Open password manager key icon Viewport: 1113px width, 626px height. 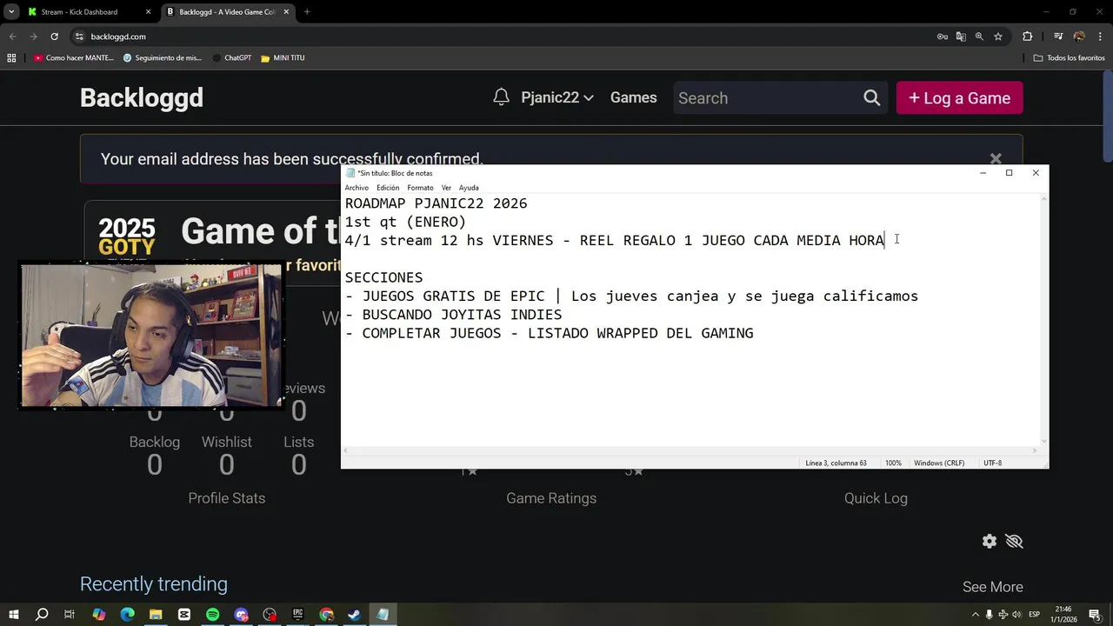(x=942, y=37)
